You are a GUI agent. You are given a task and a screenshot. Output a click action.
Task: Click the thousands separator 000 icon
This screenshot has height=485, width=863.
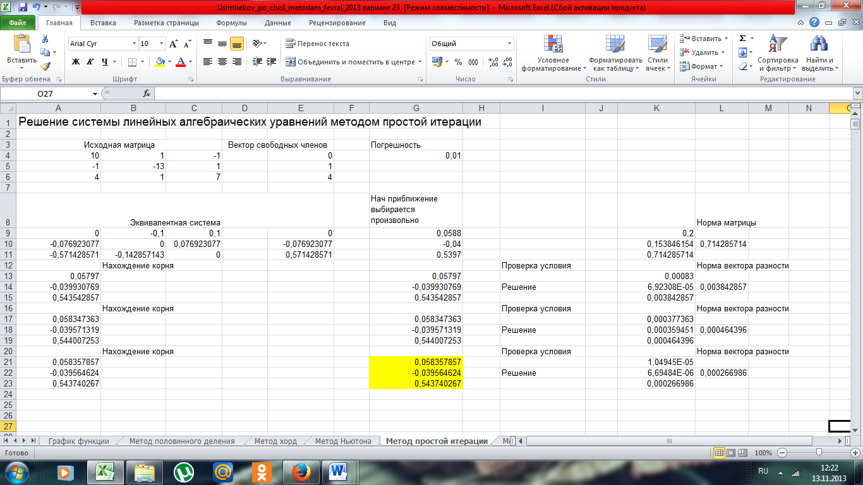pos(473,62)
